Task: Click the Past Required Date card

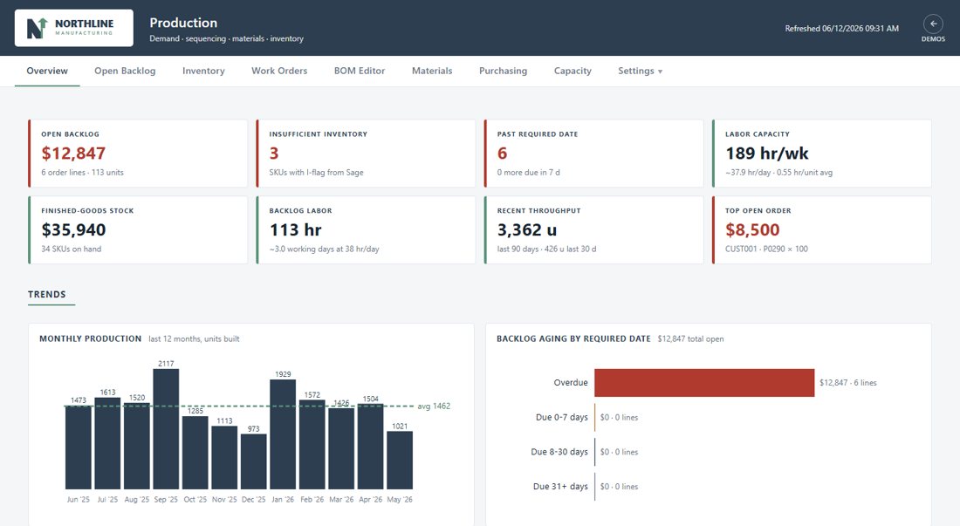Action: click(x=593, y=154)
